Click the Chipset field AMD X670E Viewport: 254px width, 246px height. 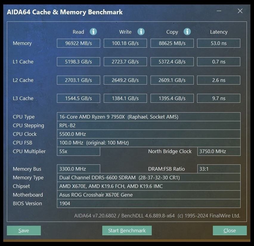pos(149,186)
